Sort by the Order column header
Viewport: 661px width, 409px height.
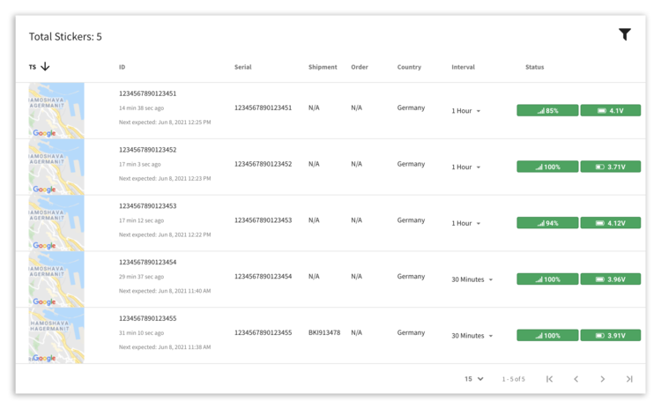(360, 67)
